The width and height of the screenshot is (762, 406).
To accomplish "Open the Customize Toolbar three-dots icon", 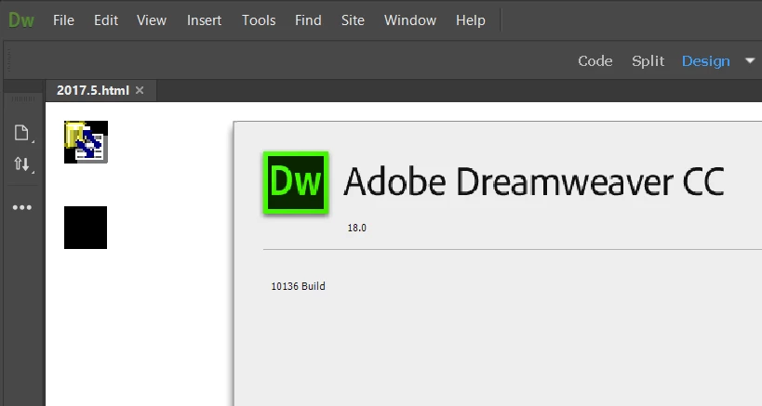I will pyautogui.click(x=22, y=207).
